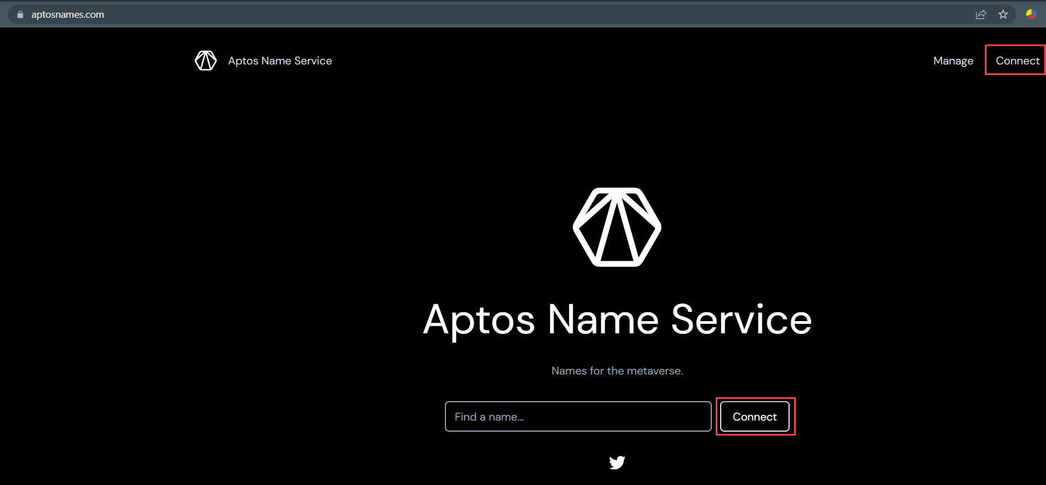The height and width of the screenshot is (485, 1046).
Task: Click the browser share page icon
Action: coord(981,14)
